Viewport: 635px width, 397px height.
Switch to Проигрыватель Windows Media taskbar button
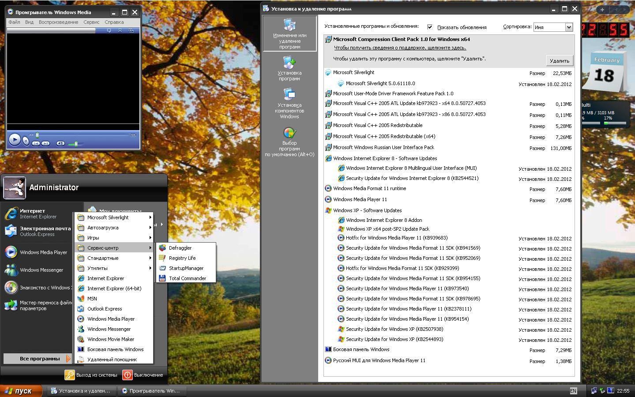click(152, 391)
